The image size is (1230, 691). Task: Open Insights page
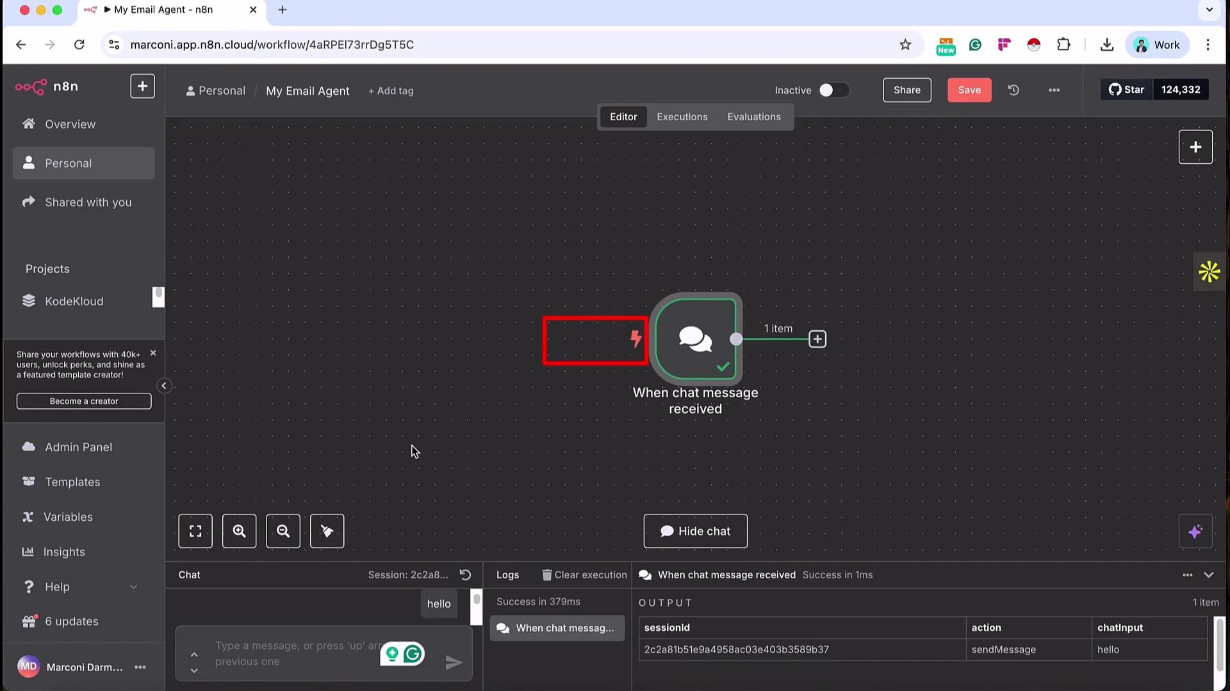pos(84,552)
